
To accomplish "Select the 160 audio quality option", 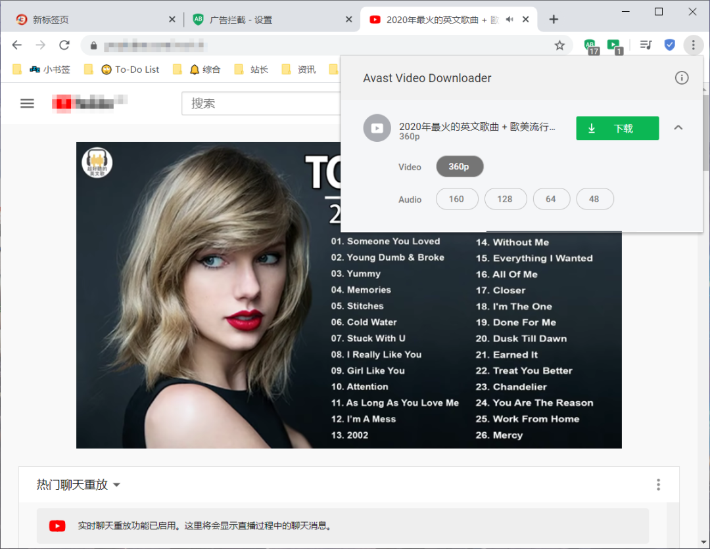I will click(x=457, y=198).
